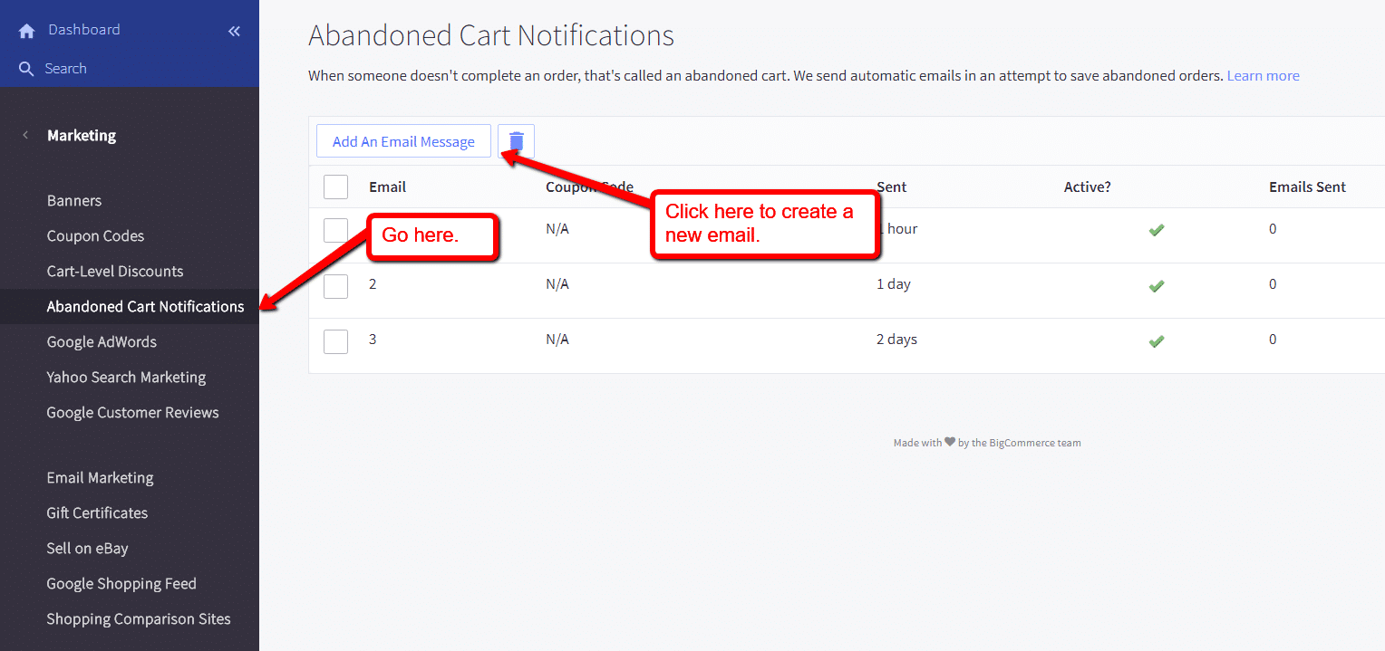The height and width of the screenshot is (651, 1385).
Task: Open Coupon Codes in the sidebar
Action: point(95,235)
